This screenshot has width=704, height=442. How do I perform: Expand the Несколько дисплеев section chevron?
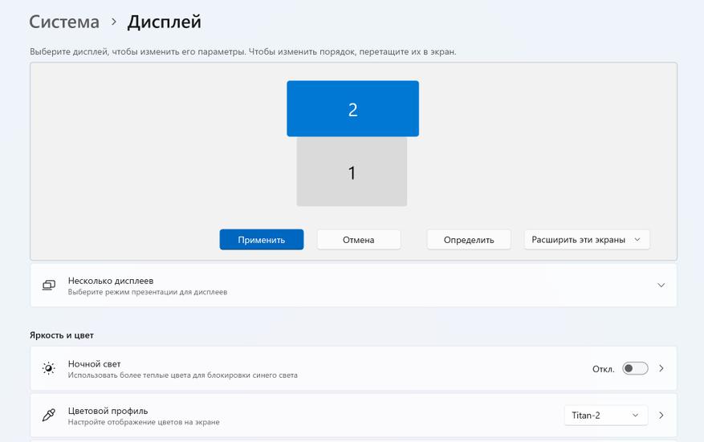[661, 286]
